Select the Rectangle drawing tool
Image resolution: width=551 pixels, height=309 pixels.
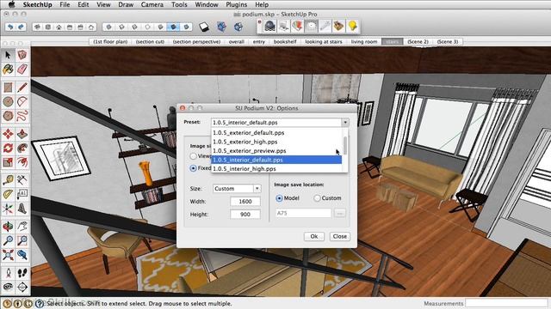click(8, 88)
